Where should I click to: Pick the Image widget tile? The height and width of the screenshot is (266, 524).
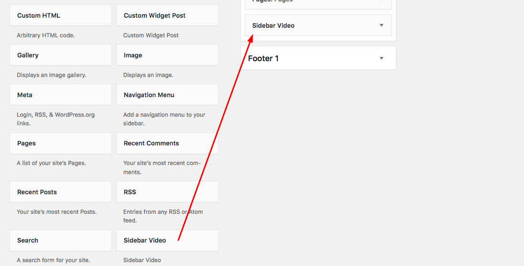(133, 55)
